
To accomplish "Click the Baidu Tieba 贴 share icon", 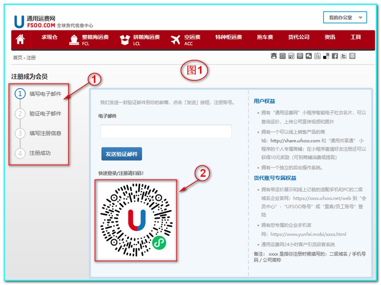I will pyautogui.click(x=317, y=56).
